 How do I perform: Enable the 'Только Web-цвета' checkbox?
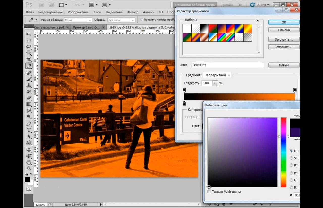click(209, 192)
